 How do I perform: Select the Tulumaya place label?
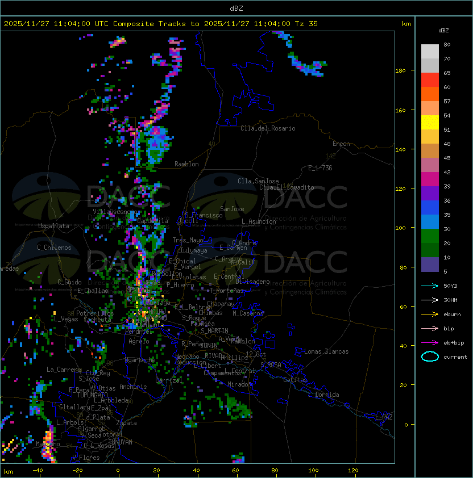click(x=194, y=250)
